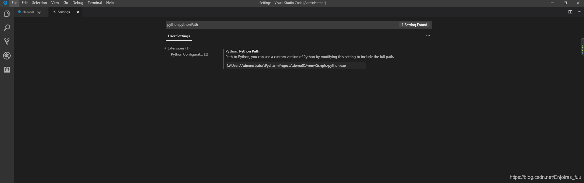Image resolution: width=584 pixels, height=183 pixels.
Task: Collapse the Extensions (1) tree group
Action: click(177, 48)
